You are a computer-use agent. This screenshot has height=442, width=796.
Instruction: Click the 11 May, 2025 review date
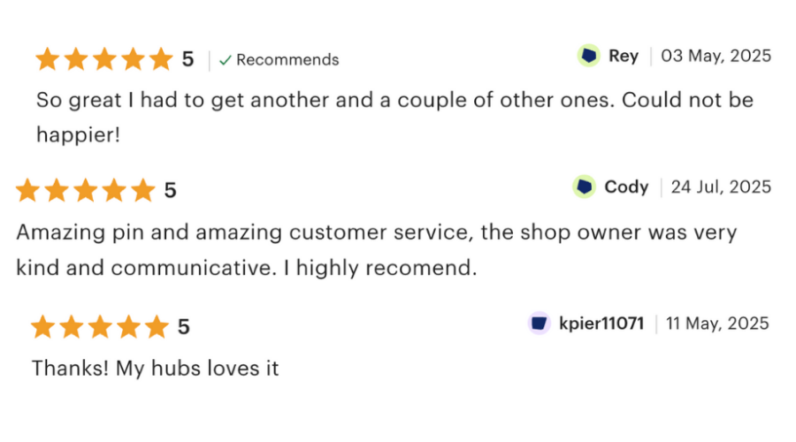click(717, 323)
